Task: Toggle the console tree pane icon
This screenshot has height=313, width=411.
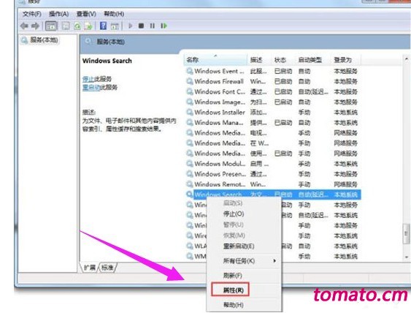Action: pos(51,26)
